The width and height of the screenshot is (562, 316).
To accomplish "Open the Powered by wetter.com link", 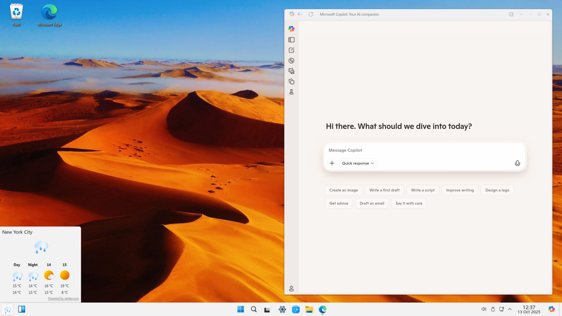I will click(x=63, y=298).
